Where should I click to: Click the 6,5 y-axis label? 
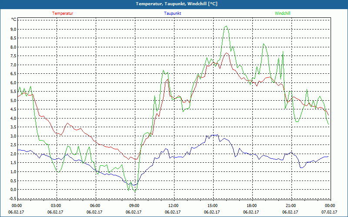(14, 74)
